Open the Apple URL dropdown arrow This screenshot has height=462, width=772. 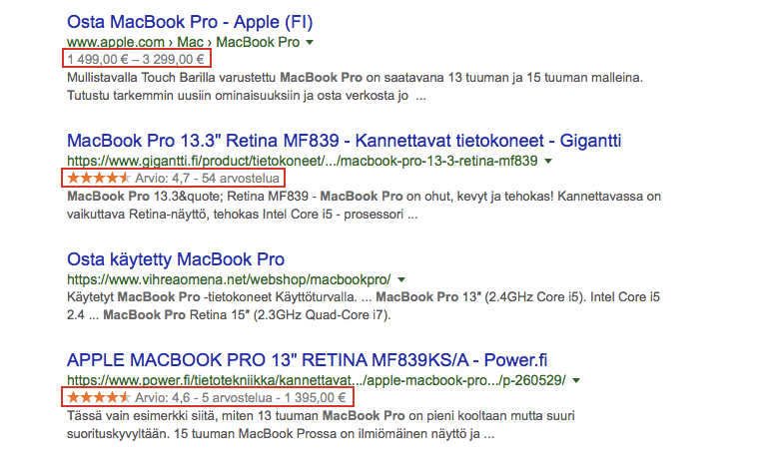pos(311,43)
